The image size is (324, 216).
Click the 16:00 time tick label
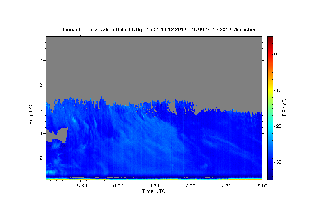point(117,186)
